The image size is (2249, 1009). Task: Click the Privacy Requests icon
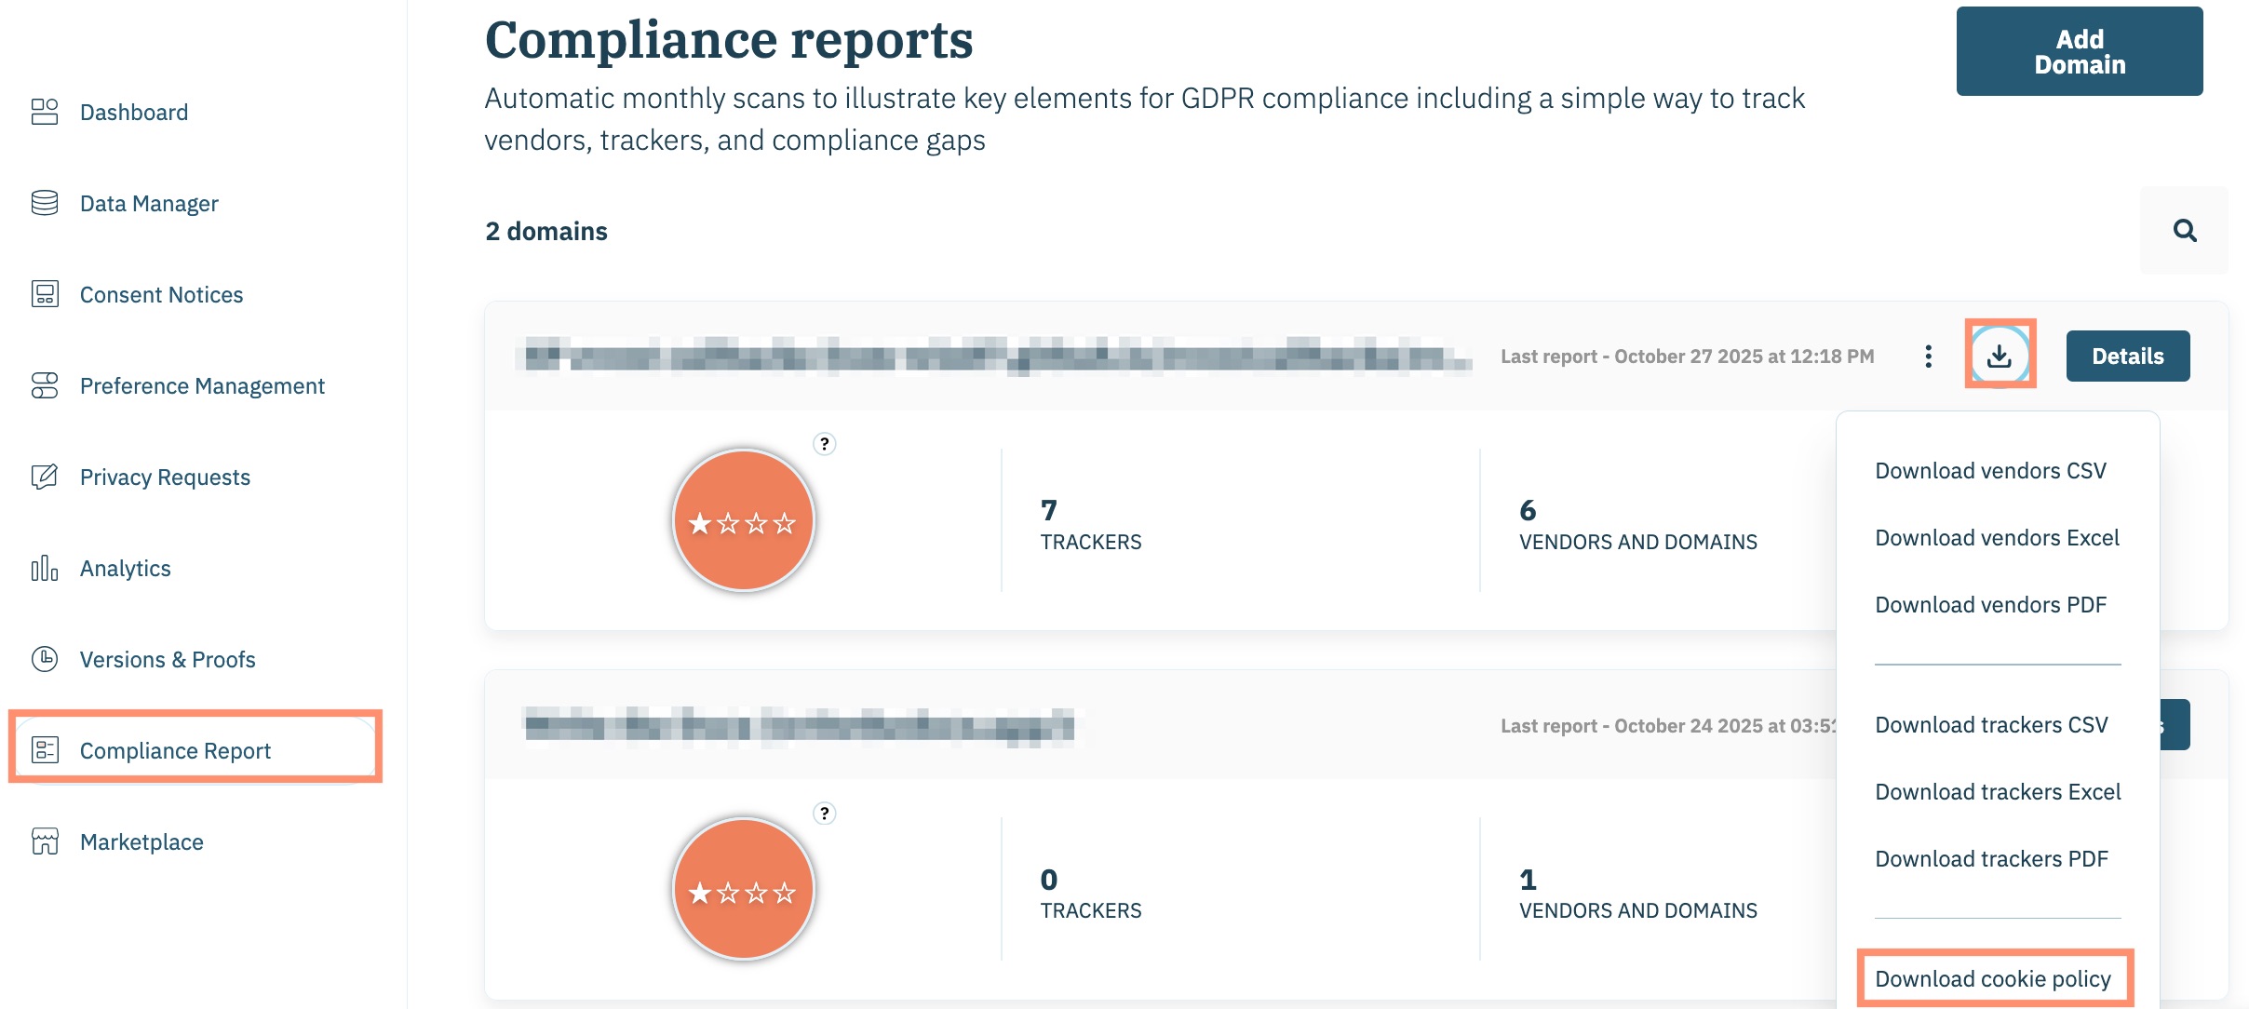[x=45, y=478]
